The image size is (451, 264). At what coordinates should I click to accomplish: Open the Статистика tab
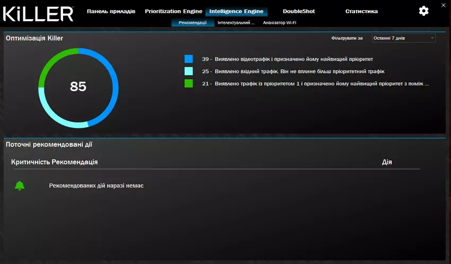[x=361, y=11]
